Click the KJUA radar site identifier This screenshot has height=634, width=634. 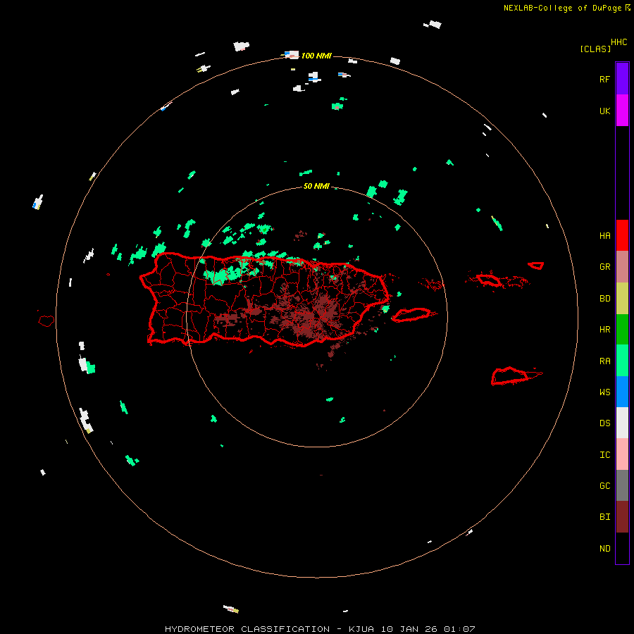[x=361, y=629]
